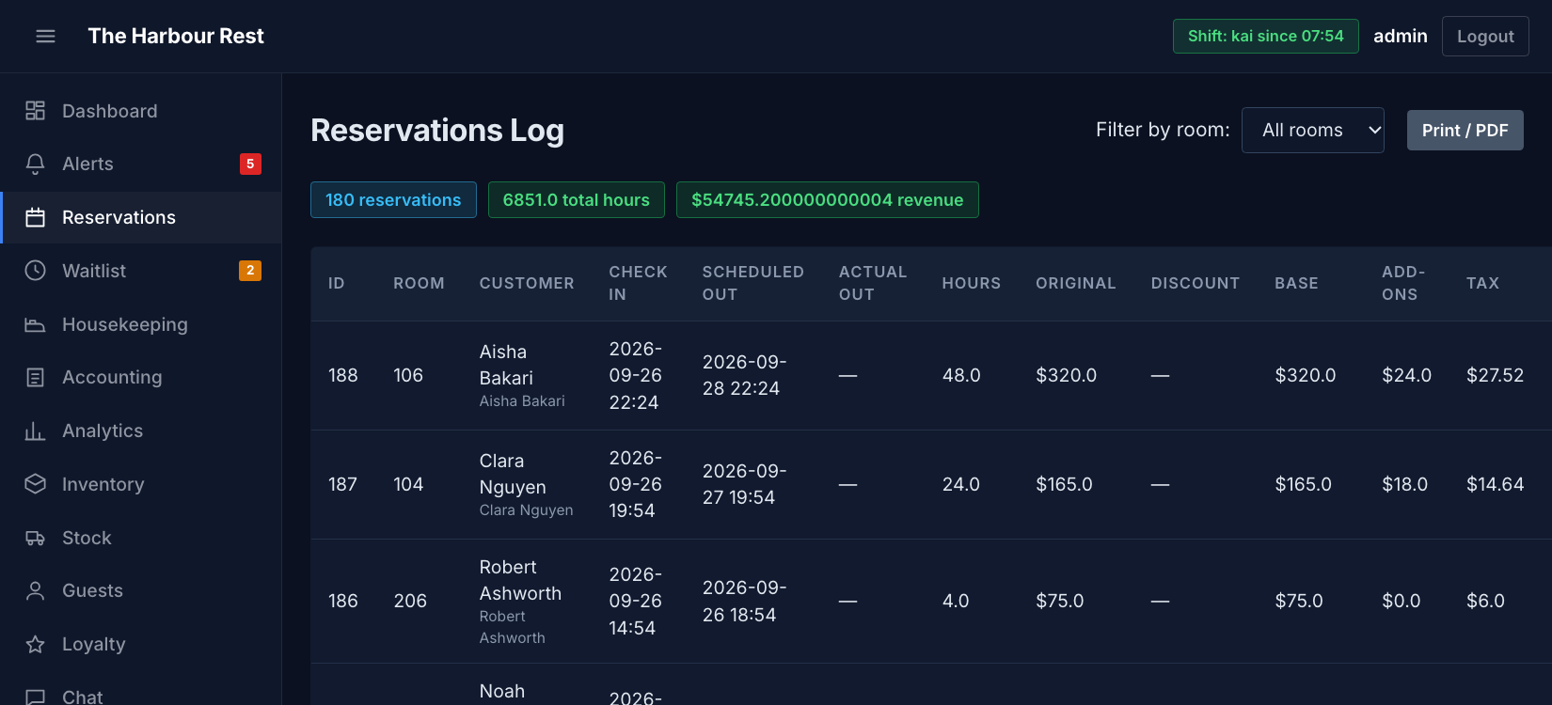Click customer name Clara Nguyen
The image size is (1552, 705).
coord(513,474)
